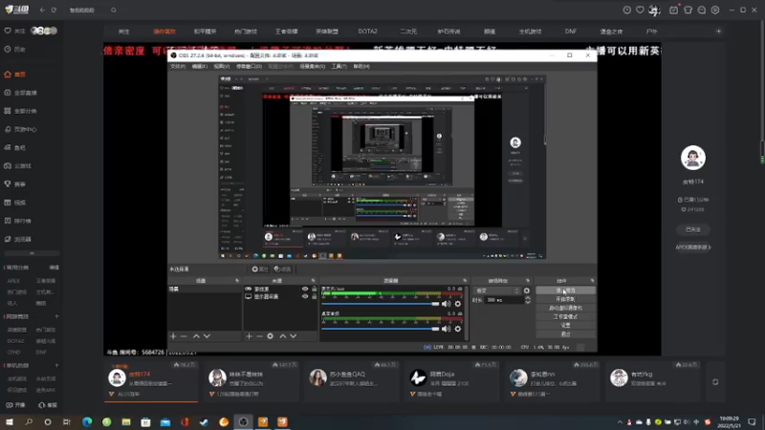Viewport: 765px width, 430px height.
Task: Open the 帮助(H) menu in OBS
Action: (361, 66)
